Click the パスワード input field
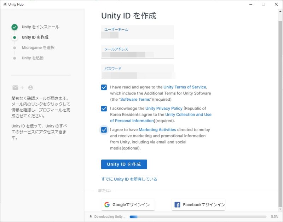Image resolution: width=283 pixels, height=222 pixels. pyautogui.click(x=138, y=71)
